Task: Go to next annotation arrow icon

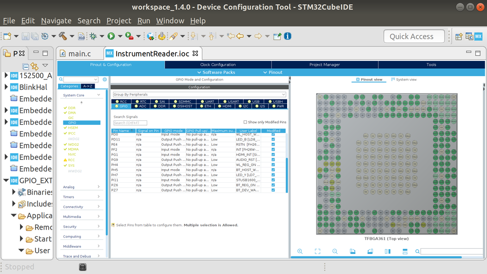Action: point(193,37)
